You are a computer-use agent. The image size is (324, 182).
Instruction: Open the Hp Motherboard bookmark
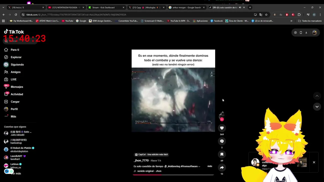[21, 21]
